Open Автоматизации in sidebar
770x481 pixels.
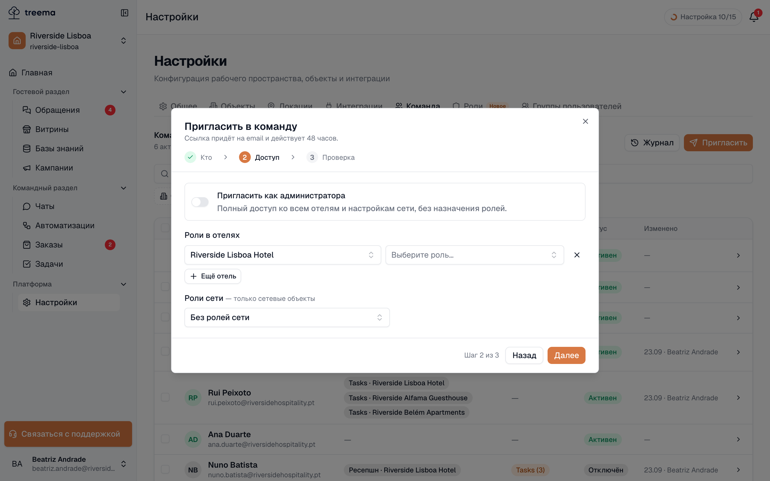click(69, 226)
